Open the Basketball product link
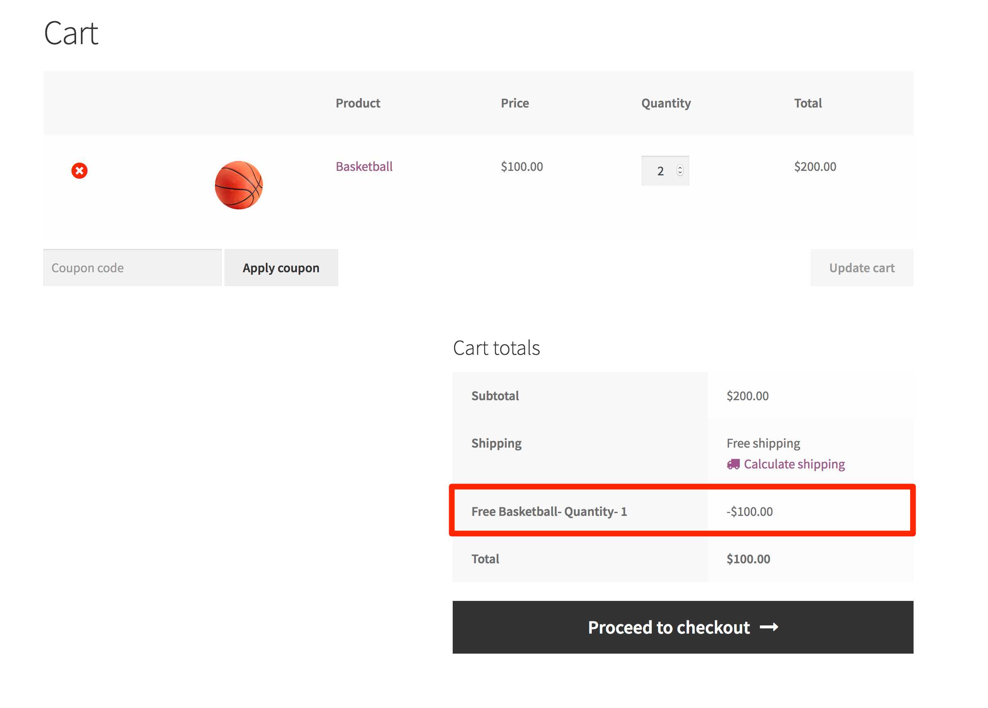 click(364, 166)
